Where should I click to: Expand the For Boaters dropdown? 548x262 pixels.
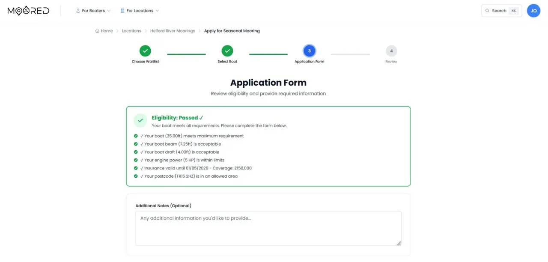[93, 10]
